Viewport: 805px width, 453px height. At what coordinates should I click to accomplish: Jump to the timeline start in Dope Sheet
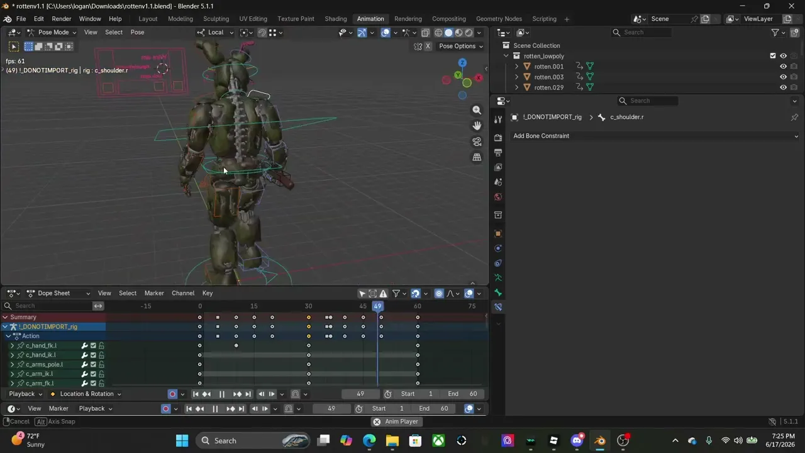196,394
